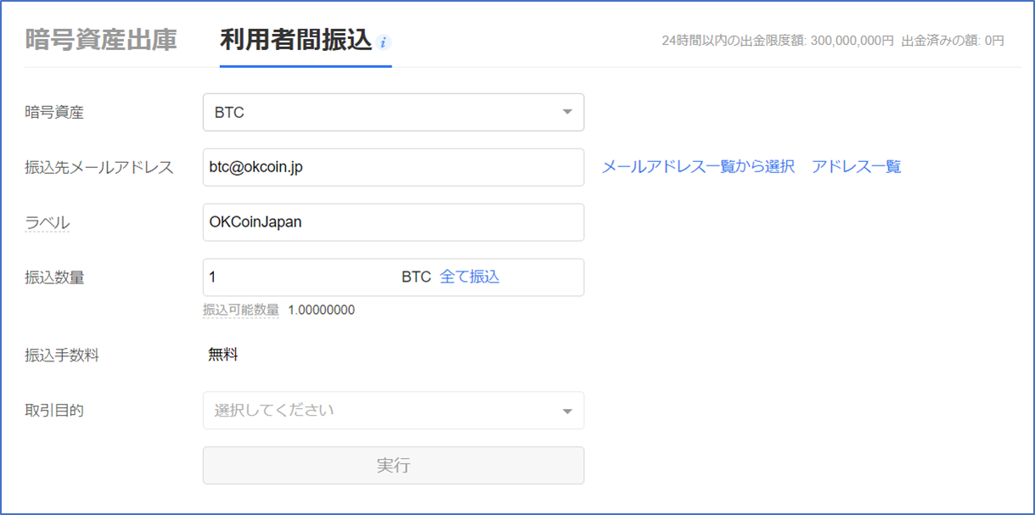Viewport: 1035px width, 515px height.
Task: Expand the 取引目的 選択してください dropdown
Action: point(393,411)
